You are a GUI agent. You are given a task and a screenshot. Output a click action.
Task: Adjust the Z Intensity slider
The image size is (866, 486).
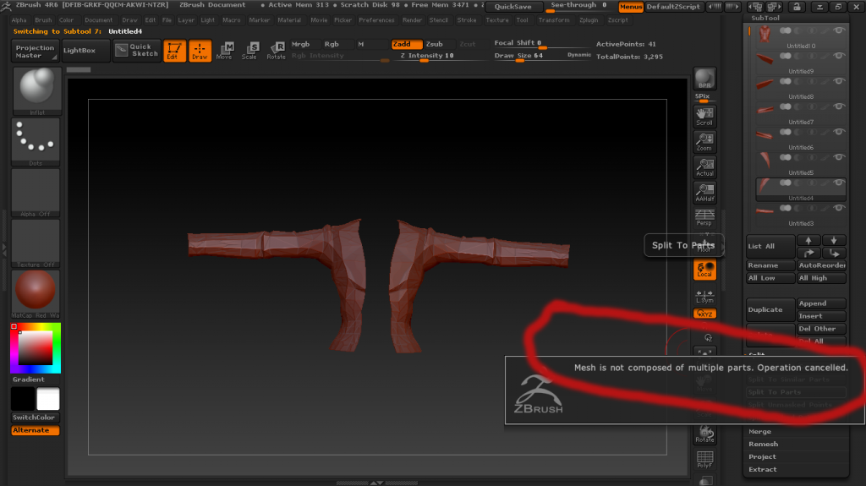pyautogui.click(x=439, y=57)
